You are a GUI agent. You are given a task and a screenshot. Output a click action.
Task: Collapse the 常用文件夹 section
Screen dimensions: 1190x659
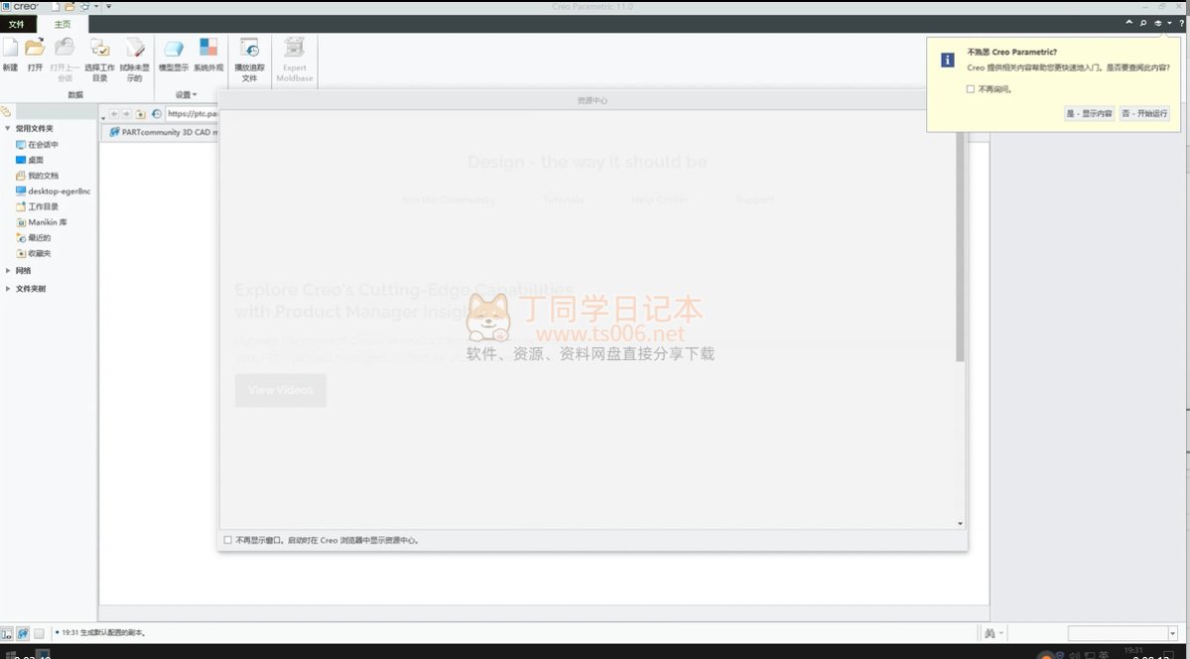point(8,129)
